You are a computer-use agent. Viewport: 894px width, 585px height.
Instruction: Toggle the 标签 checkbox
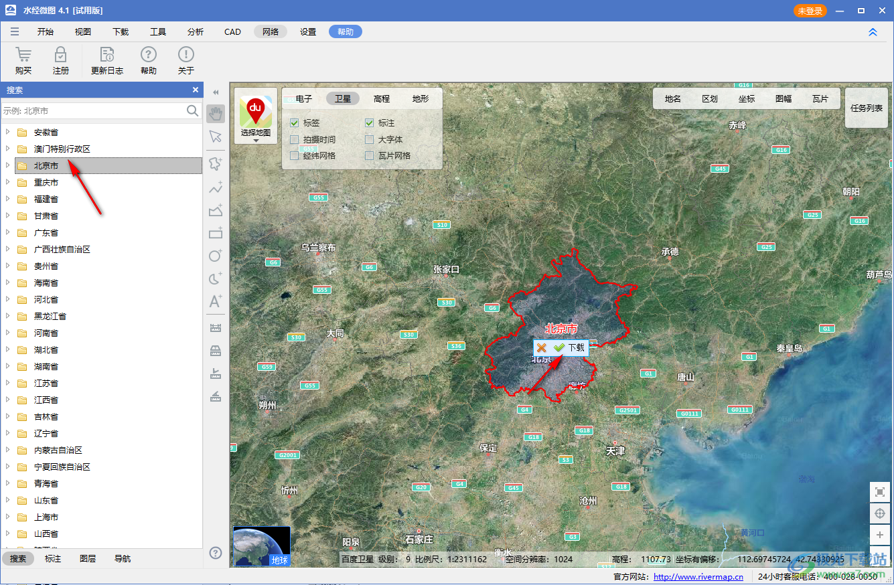pos(294,123)
